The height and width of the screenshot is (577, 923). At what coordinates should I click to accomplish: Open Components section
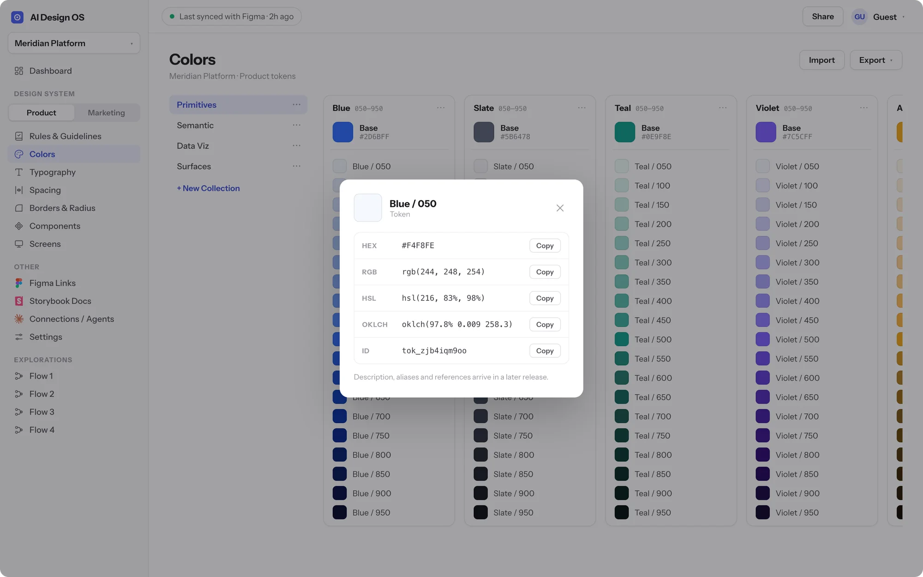coord(74,226)
